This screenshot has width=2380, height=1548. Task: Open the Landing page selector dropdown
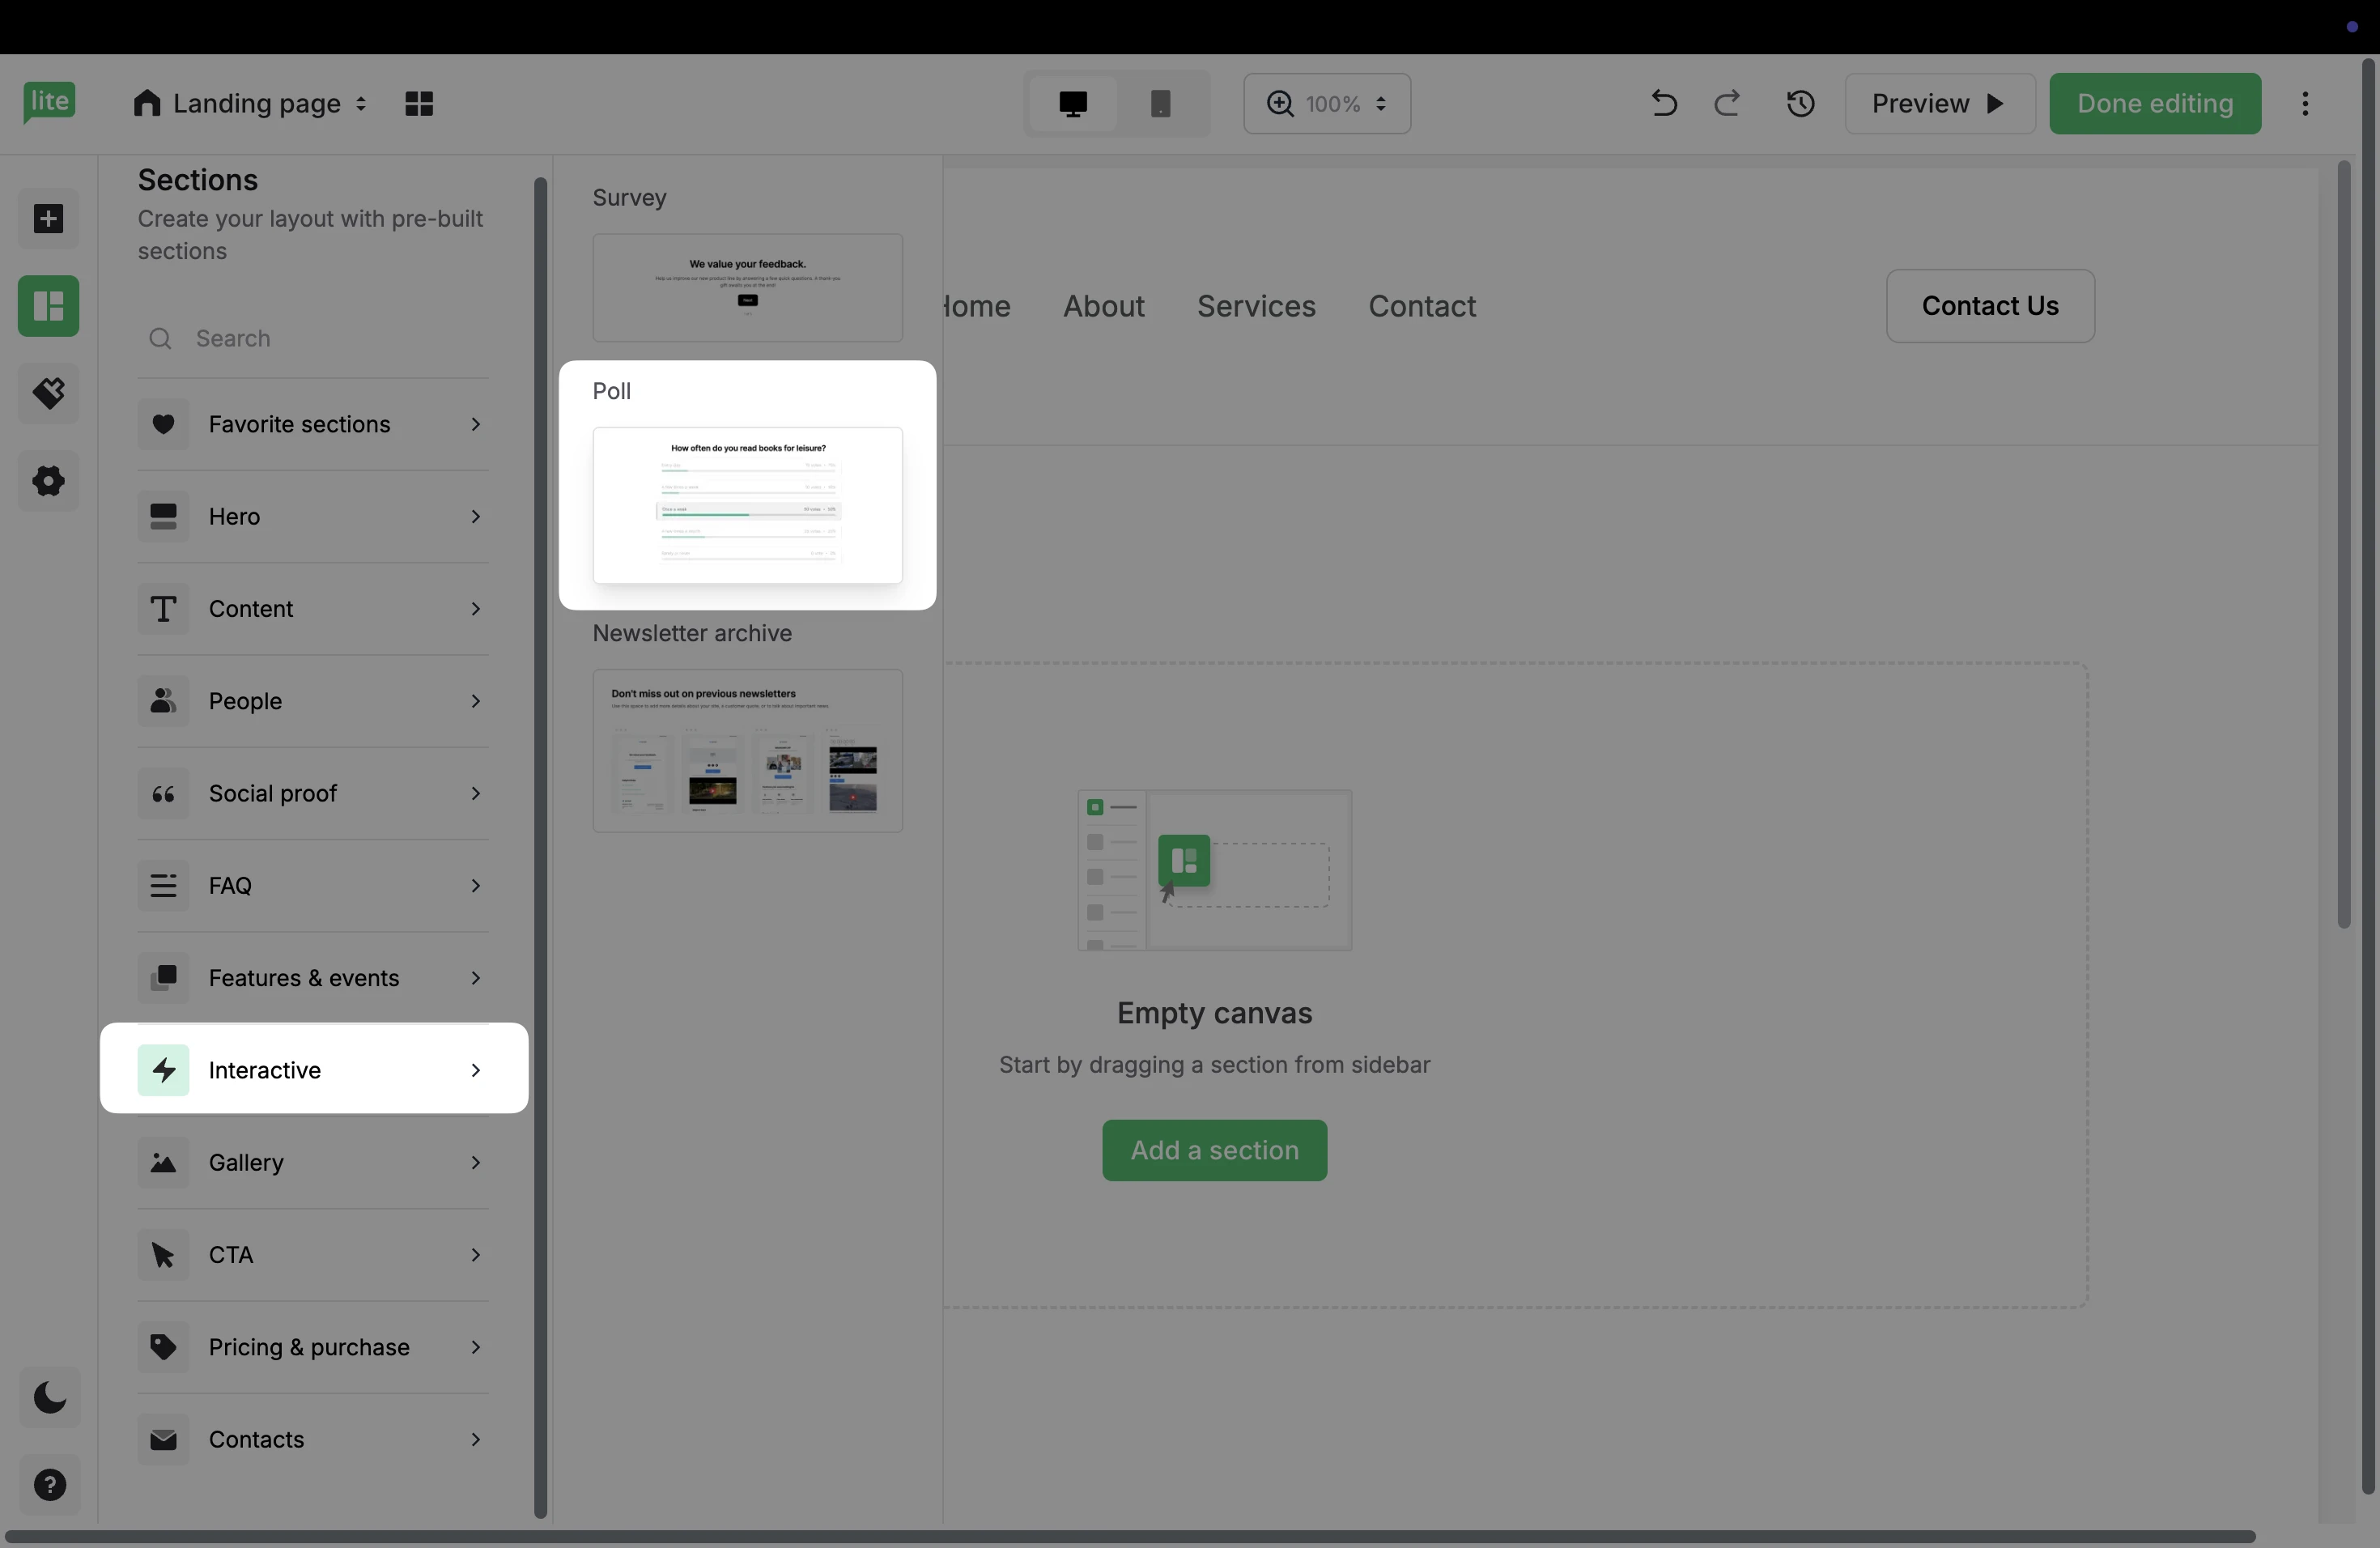250,103
